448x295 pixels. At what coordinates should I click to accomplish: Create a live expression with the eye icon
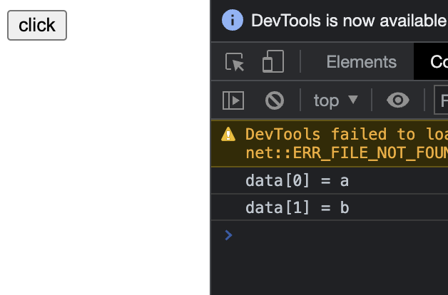click(x=397, y=100)
